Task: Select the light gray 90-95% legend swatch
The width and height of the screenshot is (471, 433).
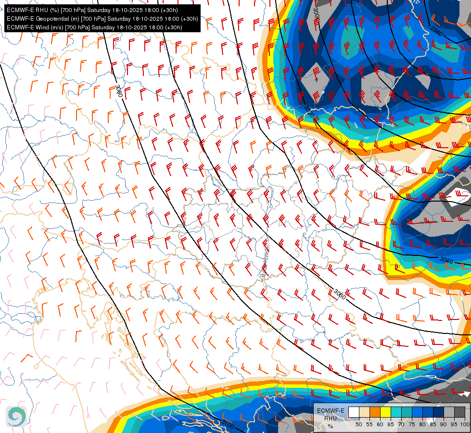Action: click(449, 412)
